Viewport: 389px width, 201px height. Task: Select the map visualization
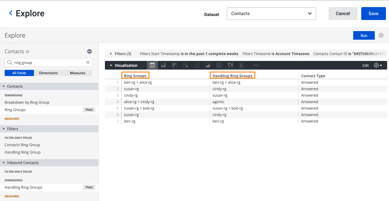click(x=230, y=65)
